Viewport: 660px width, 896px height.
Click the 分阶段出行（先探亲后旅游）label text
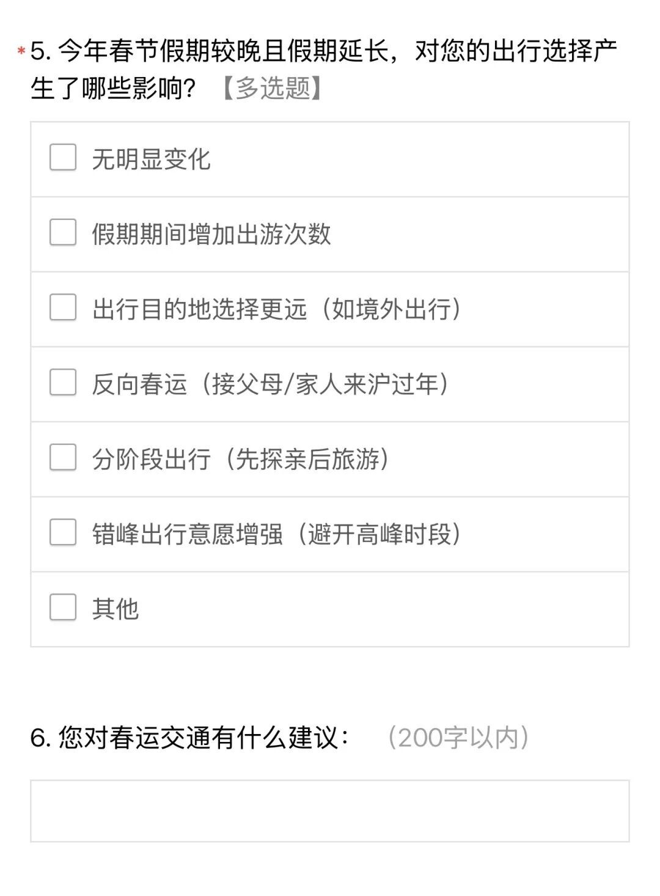pyautogui.click(x=240, y=460)
